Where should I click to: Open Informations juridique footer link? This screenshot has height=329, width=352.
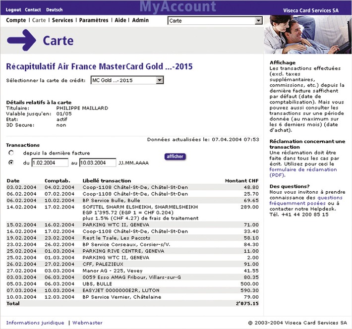[x=35, y=323]
